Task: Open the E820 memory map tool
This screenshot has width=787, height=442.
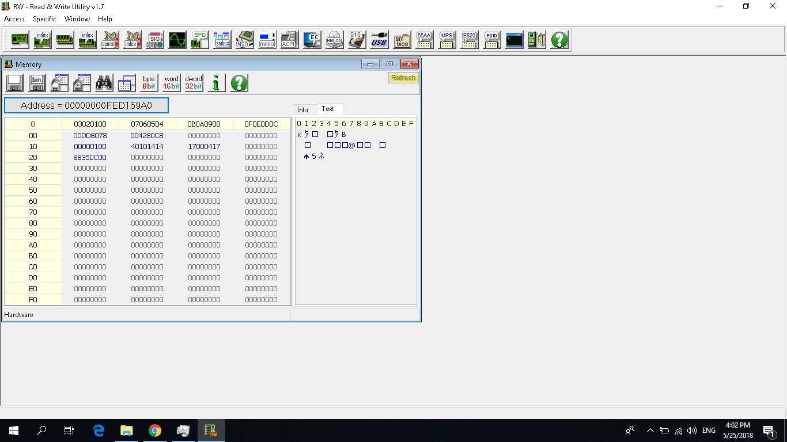Action: [x=470, y=40]
